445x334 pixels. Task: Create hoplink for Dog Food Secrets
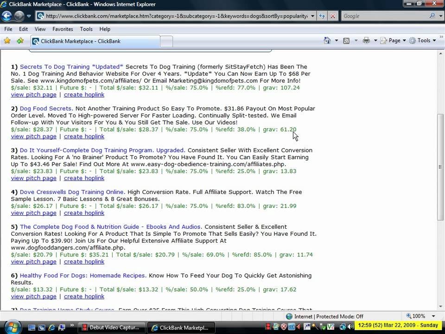pyautogui.click(x=84, y=136)
